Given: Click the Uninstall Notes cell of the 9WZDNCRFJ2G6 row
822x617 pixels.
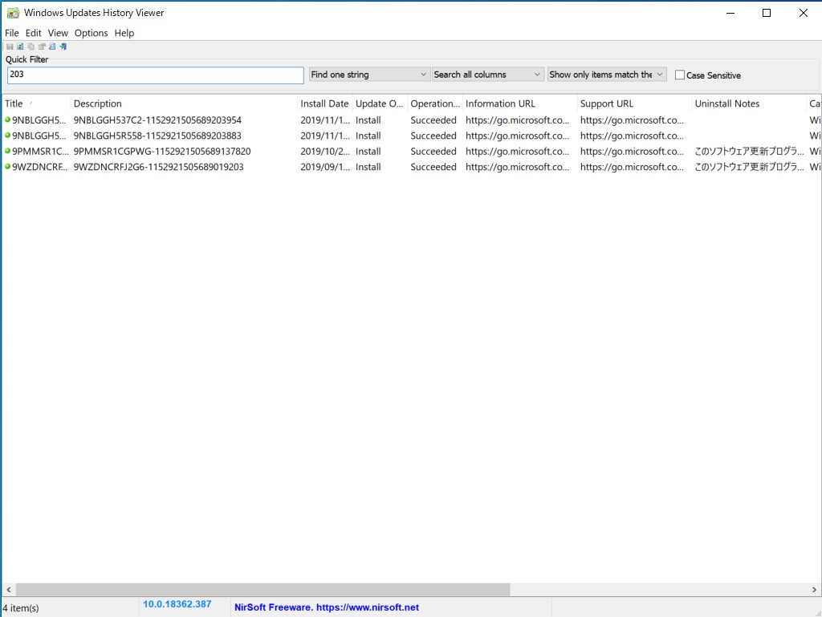Looking at the screenshot, I should coord(749,167).
